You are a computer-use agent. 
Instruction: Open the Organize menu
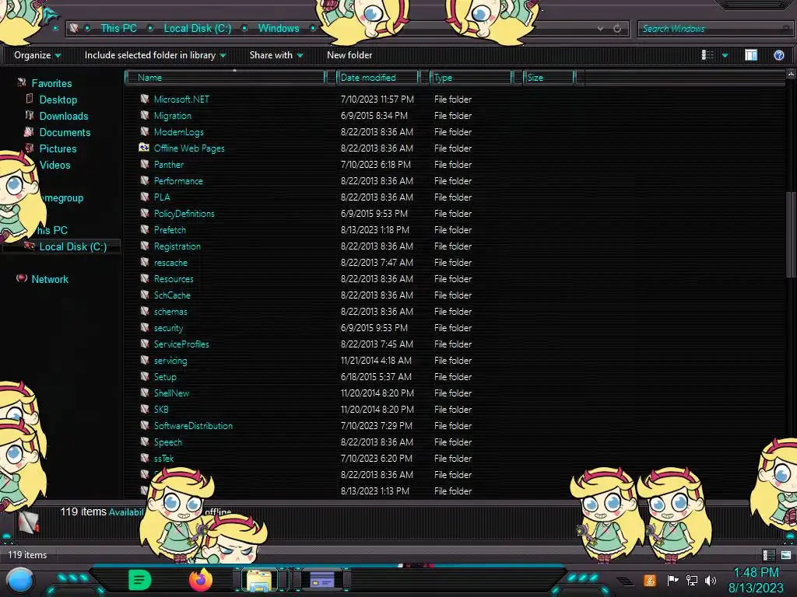(x=37, y=55)
